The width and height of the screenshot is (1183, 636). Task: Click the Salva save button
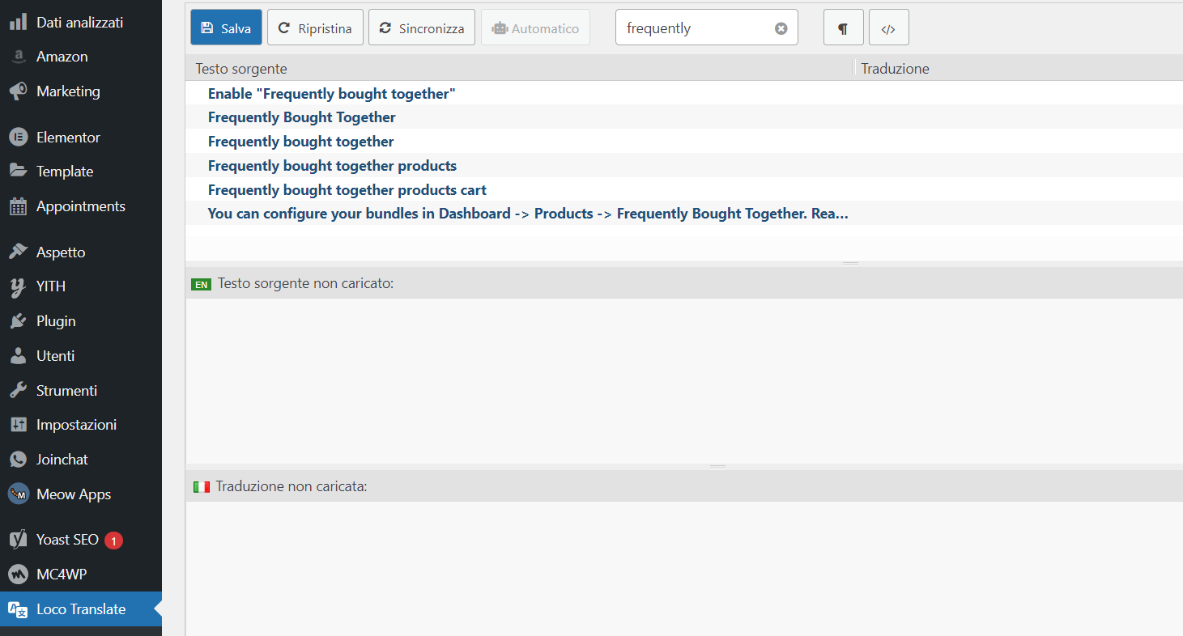(226, 28)
